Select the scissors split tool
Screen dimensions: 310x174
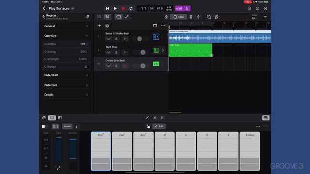pos(191,17)
